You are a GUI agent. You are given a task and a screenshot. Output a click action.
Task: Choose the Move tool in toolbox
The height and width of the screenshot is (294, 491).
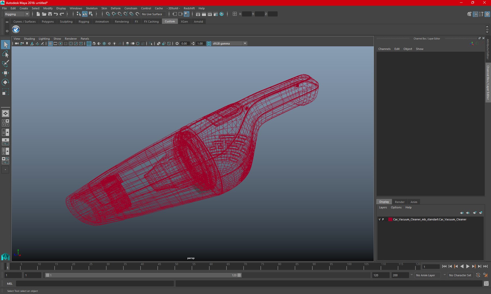[5, 73]
